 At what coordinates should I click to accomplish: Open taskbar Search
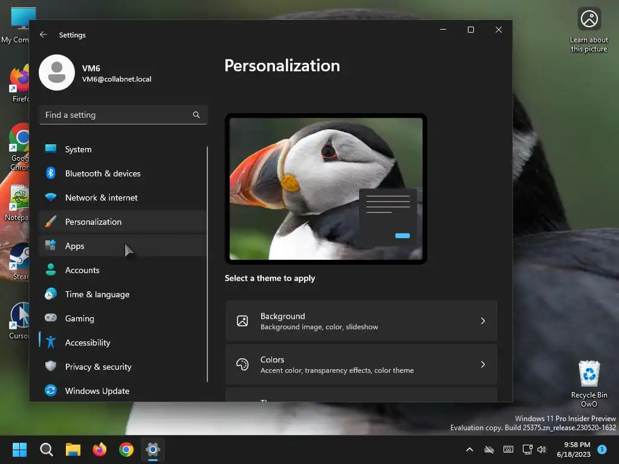[46, 449]
